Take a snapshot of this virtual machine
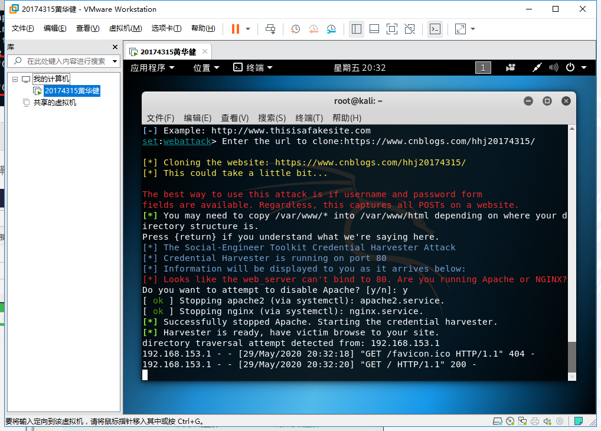The height and width of the screenshot is (431, 601). coord(296,29)
